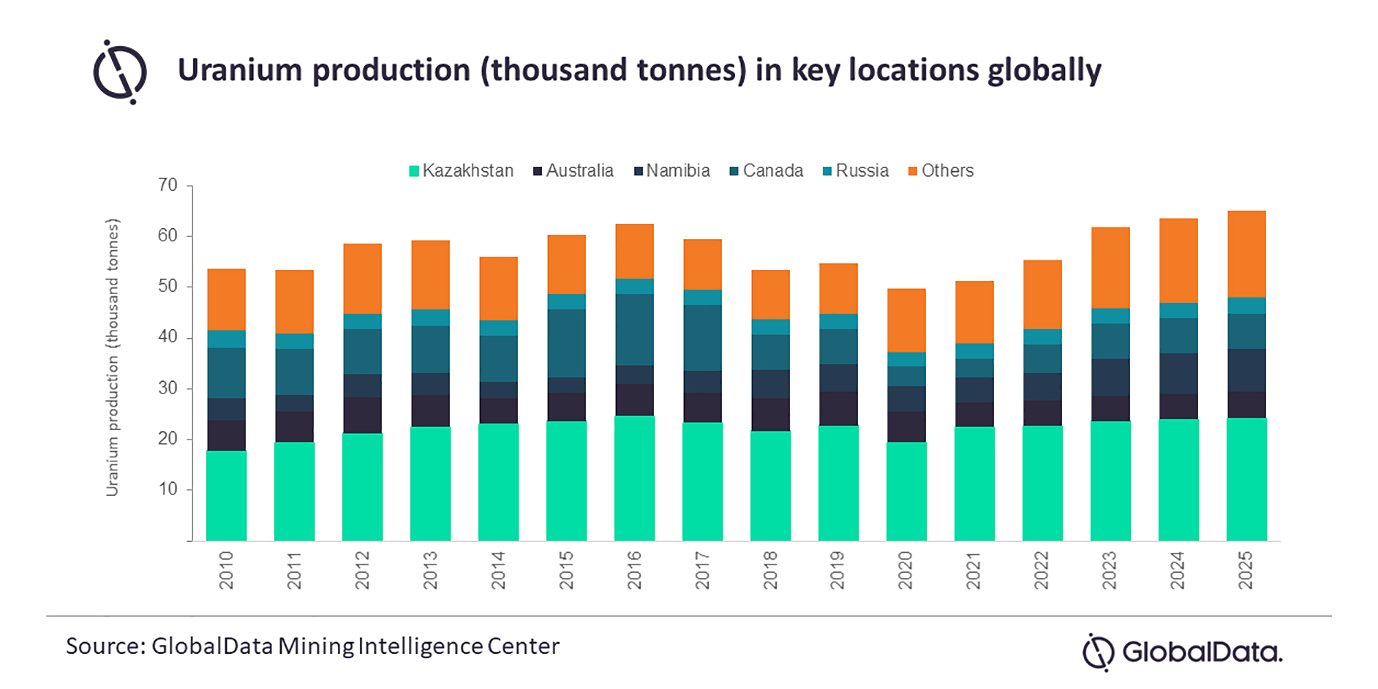Click the source text citing GlobalData Mining Intelligence Center
The image size is (1378, 689).
pos(312,646)
